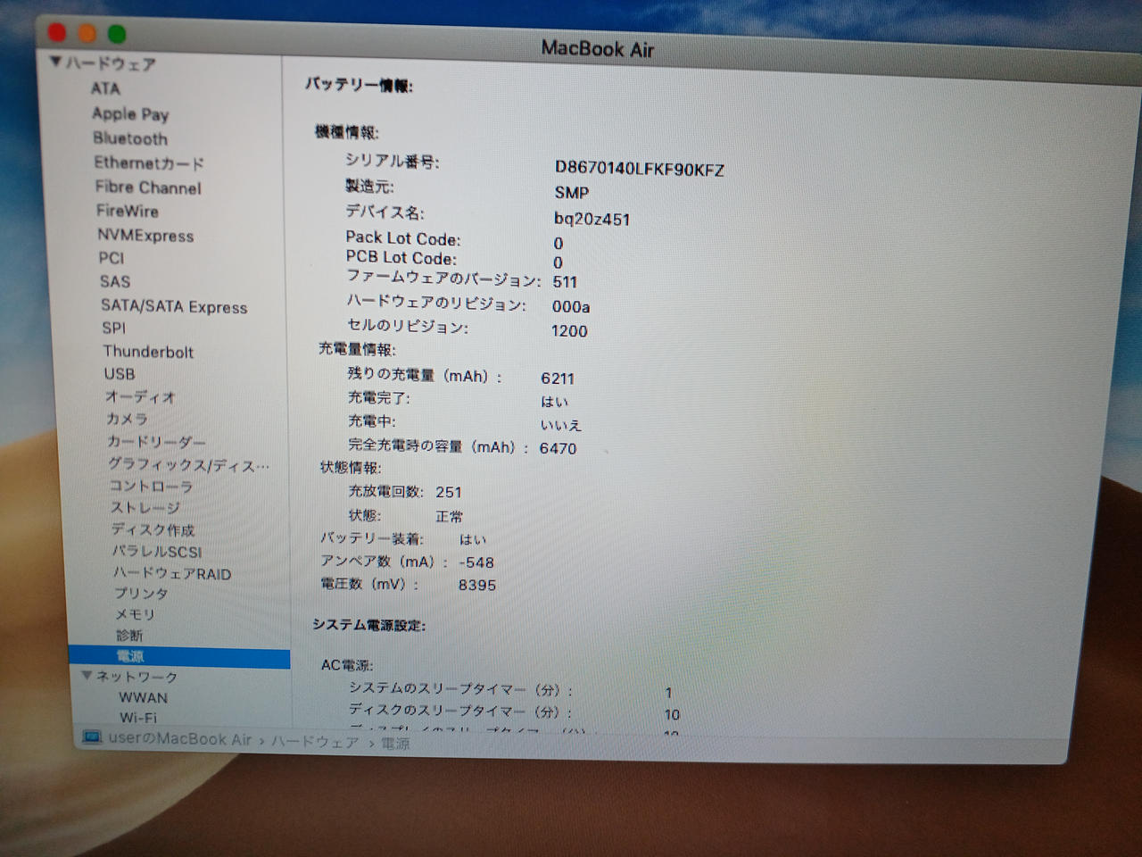1142x857 pixels.
Task: Collapse the ハードウェア section triangle
Action: 55,62
